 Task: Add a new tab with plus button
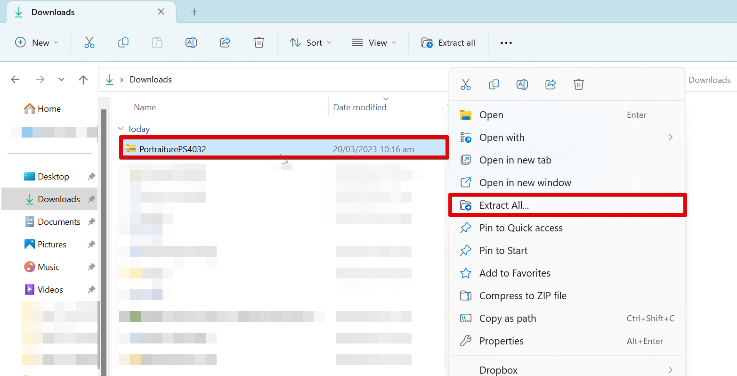194,12
